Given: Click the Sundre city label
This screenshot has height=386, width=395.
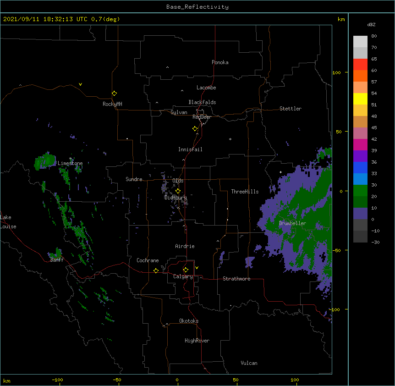Looking at the screenshot, I should pos(134,179).
